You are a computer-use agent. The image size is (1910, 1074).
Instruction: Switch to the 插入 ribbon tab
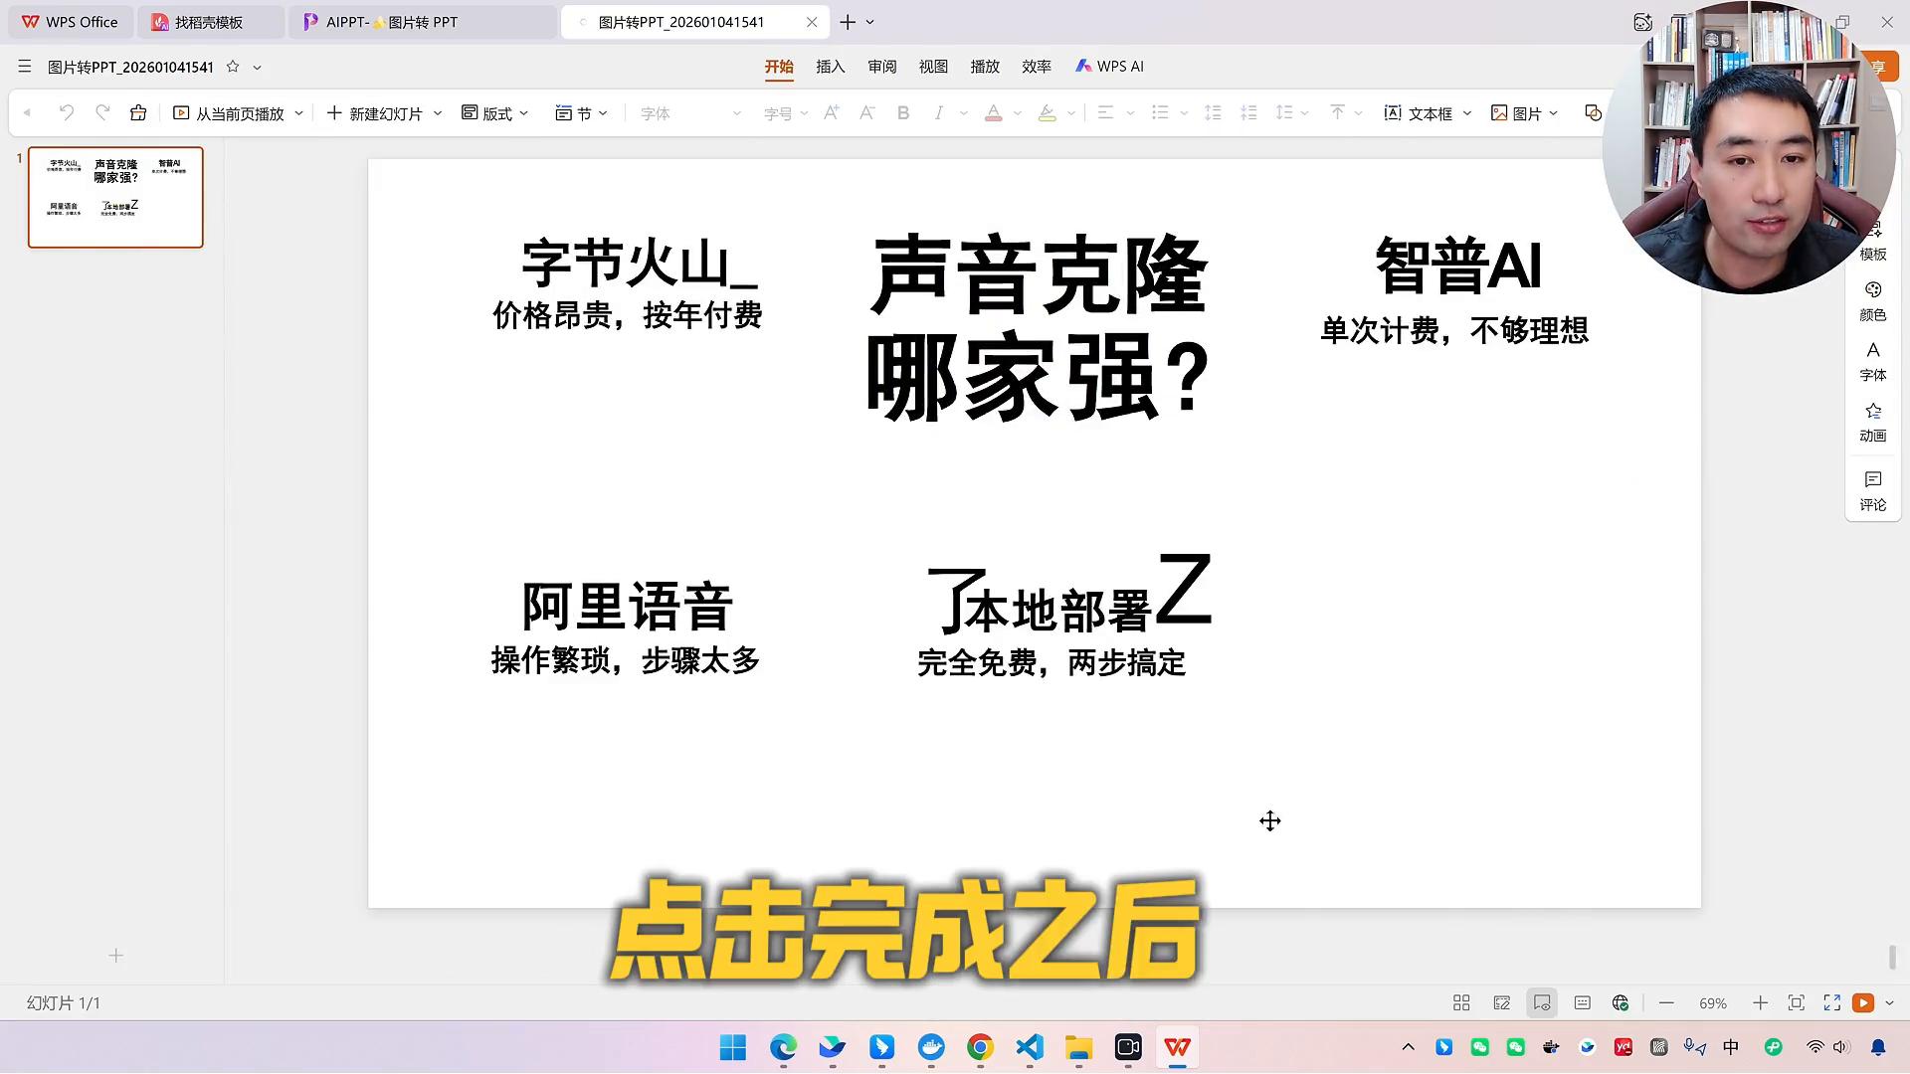coord(830,67)
